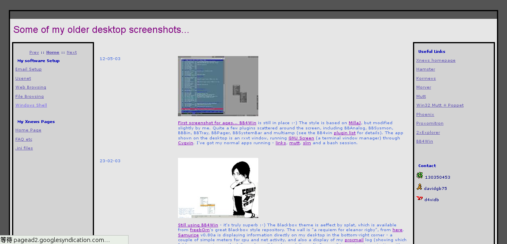Click the ICQ number 130350453
The height and width of the screenshot is (244, 507).
[437, 177]
